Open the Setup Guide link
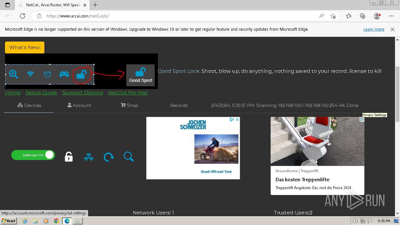The height and width of the screenshot is (225, 400). [x=41, y=92]
